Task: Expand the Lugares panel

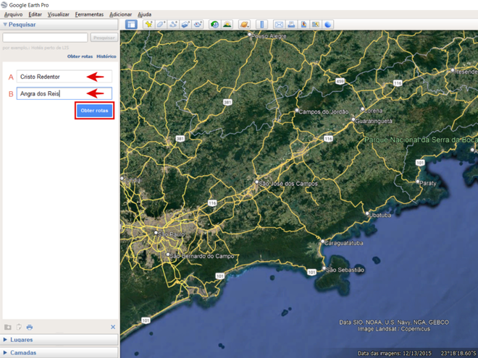Action: (x=5, y=339)
